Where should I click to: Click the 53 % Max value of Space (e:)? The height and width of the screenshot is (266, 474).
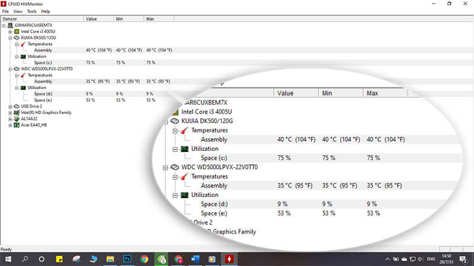pyautogui.click(x=151, y=100)
